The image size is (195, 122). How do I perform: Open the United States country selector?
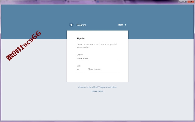tap(97, 59)
